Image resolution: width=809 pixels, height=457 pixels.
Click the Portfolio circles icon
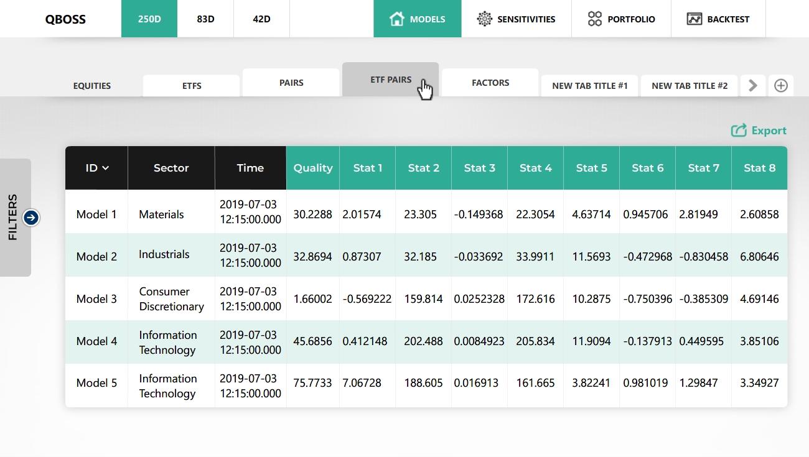(x=595, y=19)
